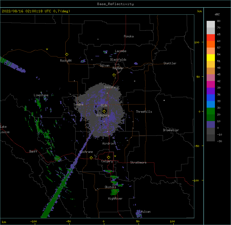Click the Base_Reflectivity title text
Image resolution: width=231 pixels, height=225 pixels.
point(115,4)
